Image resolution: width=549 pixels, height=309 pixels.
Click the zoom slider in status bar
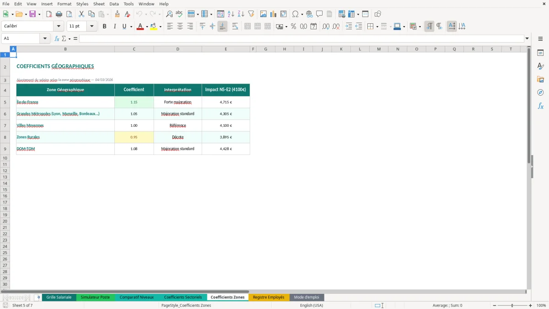(x=512, y=305)
